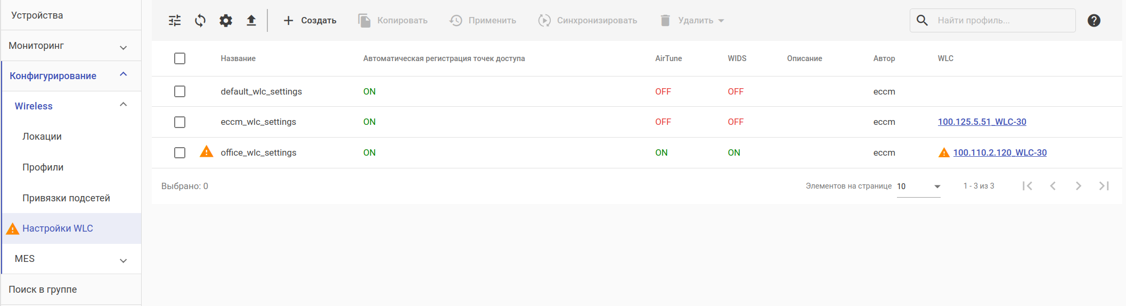Open the gear settings icon in toolbar
The image size is (1126, 306).
tap(226, 21)
